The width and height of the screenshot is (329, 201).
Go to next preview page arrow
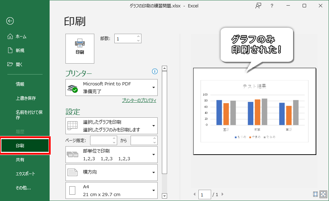pyautogui.click(x=222, y=194)
